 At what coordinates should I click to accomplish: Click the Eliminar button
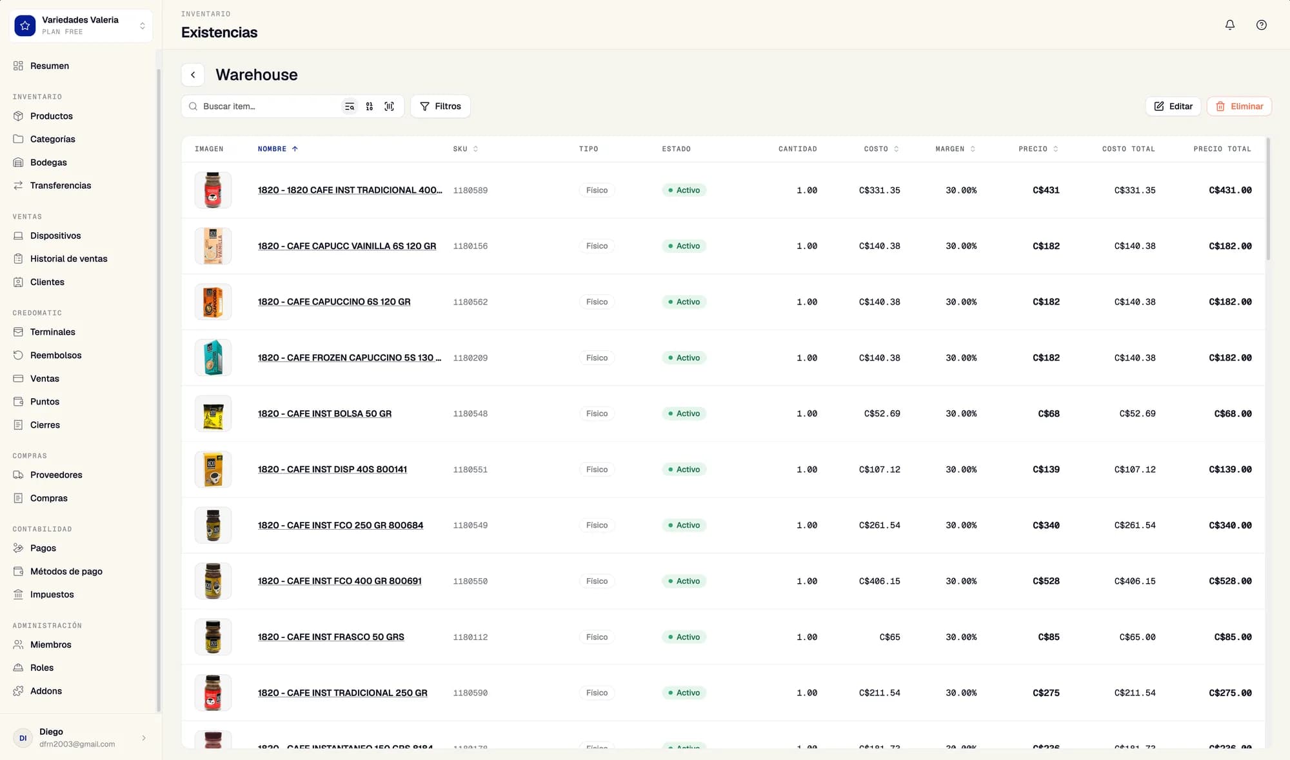[1239, 106]
